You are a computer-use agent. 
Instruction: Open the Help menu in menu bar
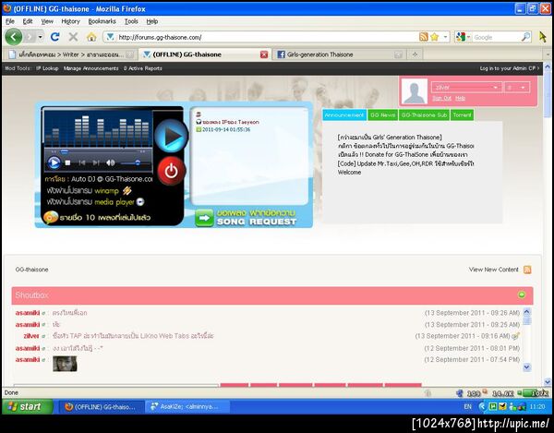coord(152,21)
